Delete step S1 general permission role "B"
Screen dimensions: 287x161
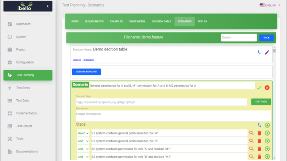click(x=259, y=141)
